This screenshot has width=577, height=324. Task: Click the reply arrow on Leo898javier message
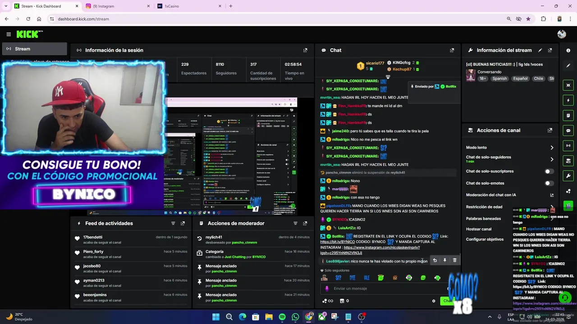click(435, 260)
